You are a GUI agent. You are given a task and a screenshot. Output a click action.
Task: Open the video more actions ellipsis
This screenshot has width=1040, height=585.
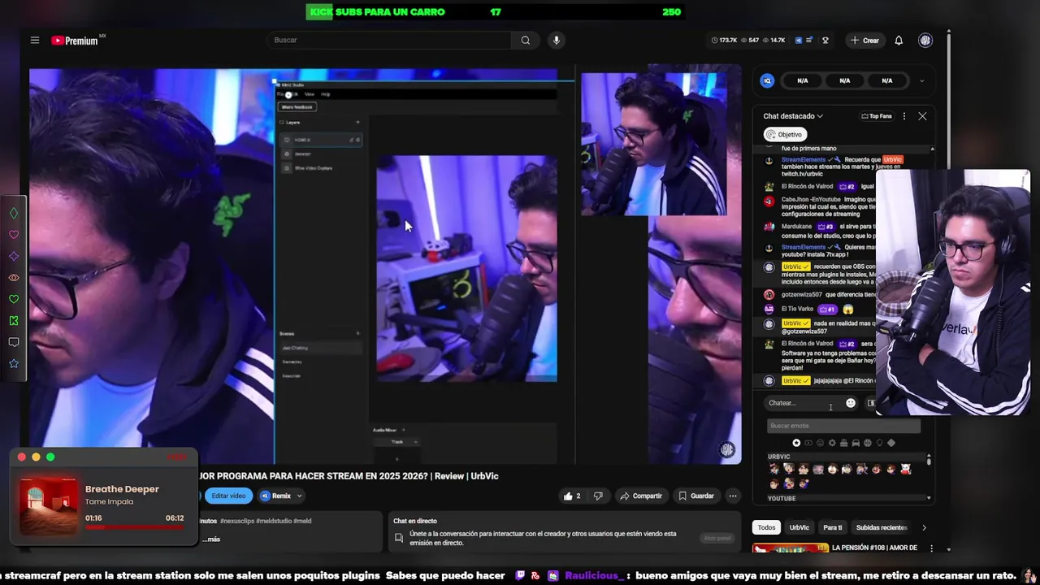click(x=733, y=496)
